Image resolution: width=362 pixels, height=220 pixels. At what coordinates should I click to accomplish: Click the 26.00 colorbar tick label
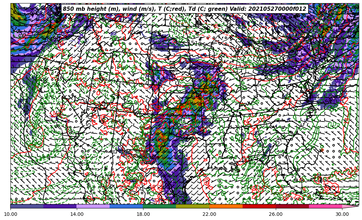pos(276,214)
